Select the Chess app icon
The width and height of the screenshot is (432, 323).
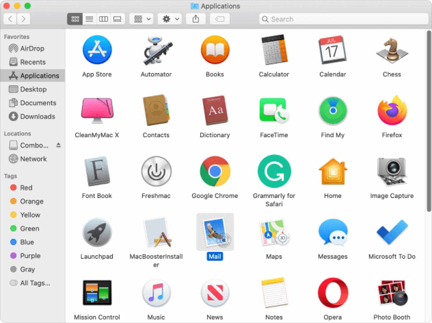pyautogui.click(x=392, y=50)
